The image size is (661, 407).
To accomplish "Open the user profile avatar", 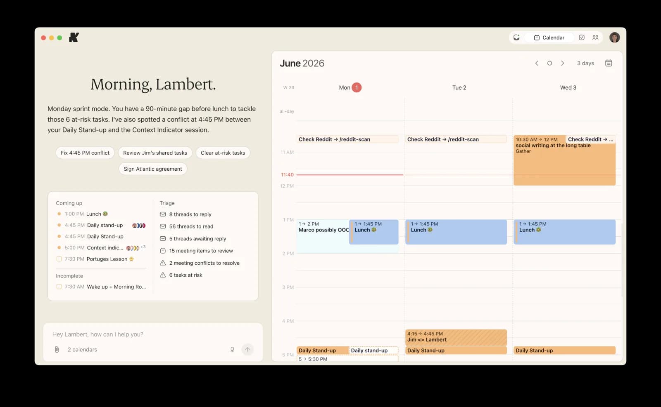I will [615, 38].
